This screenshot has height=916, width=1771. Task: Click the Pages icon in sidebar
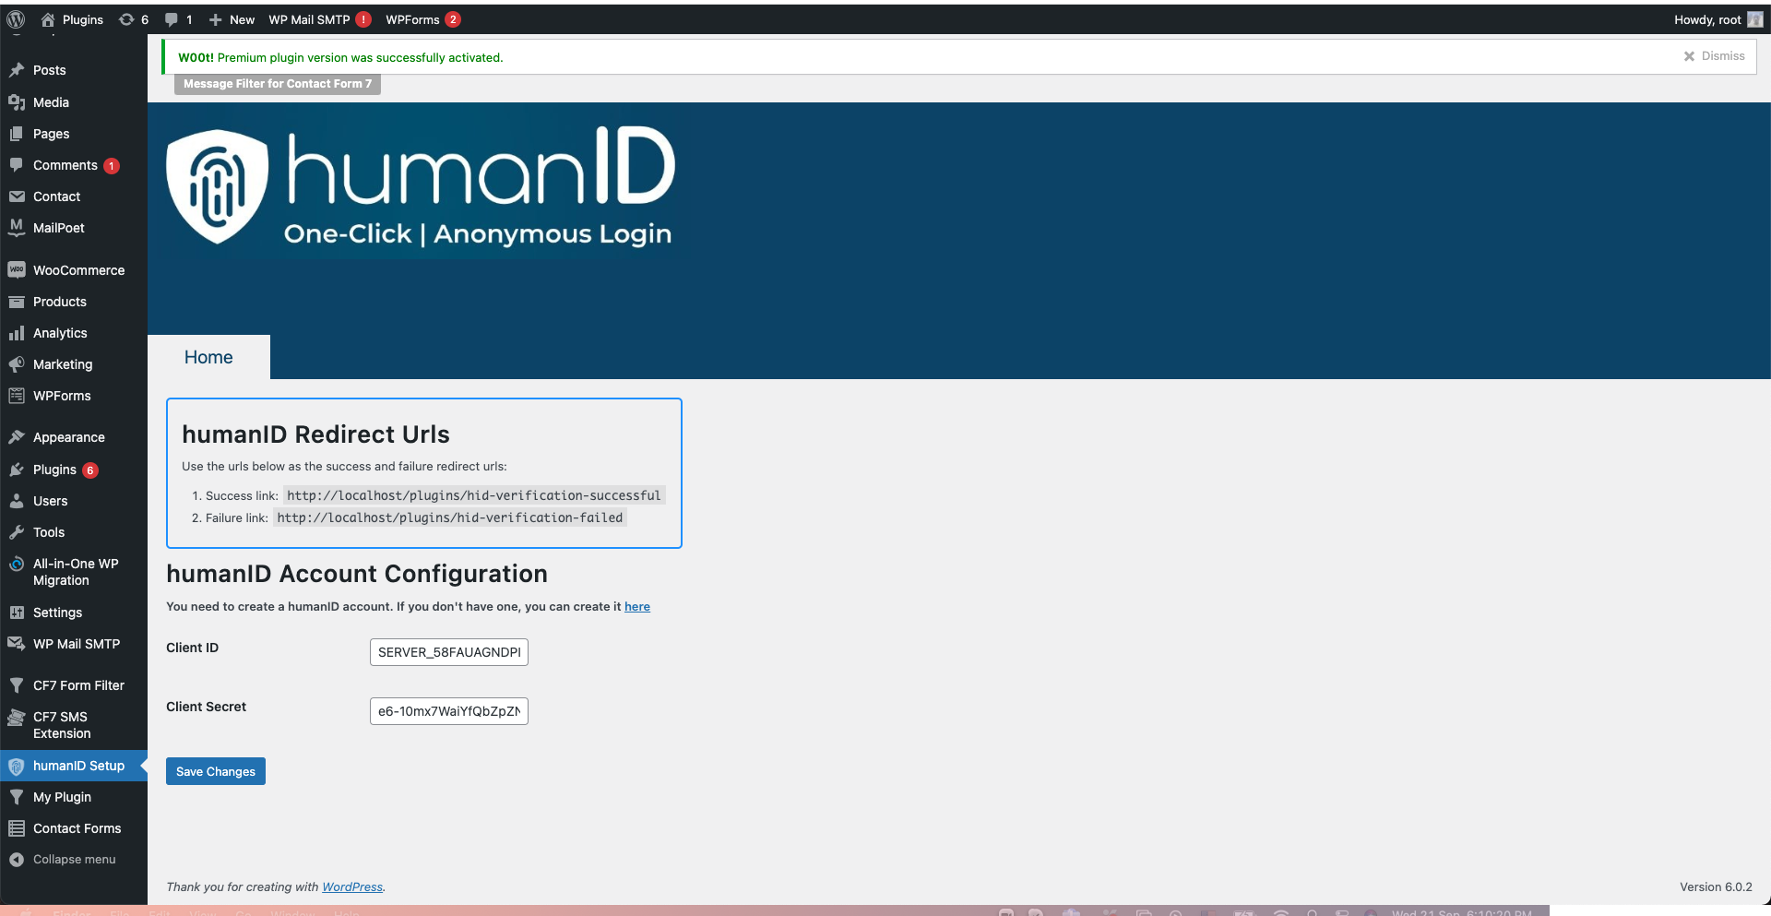click(17, 134)
